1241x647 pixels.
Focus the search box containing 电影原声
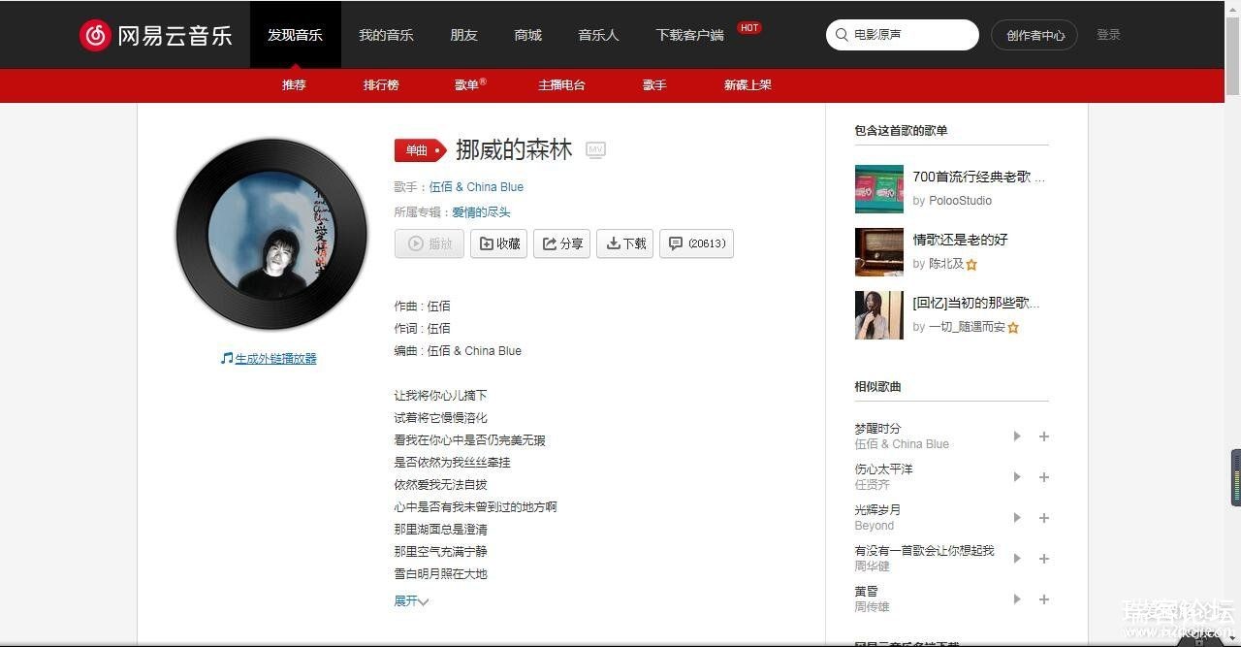[903, 35]
